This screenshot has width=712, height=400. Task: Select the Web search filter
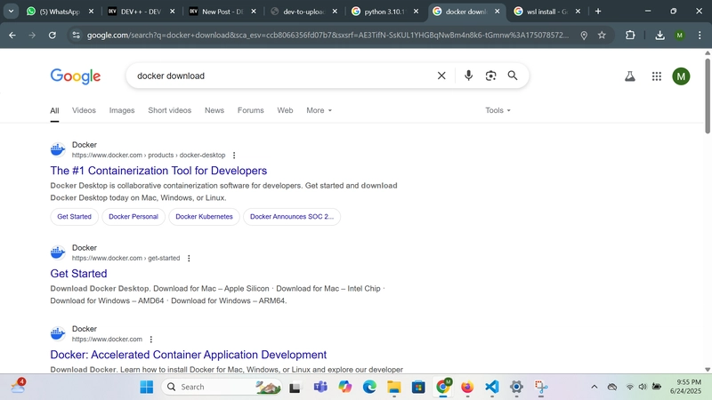point(285,110)
